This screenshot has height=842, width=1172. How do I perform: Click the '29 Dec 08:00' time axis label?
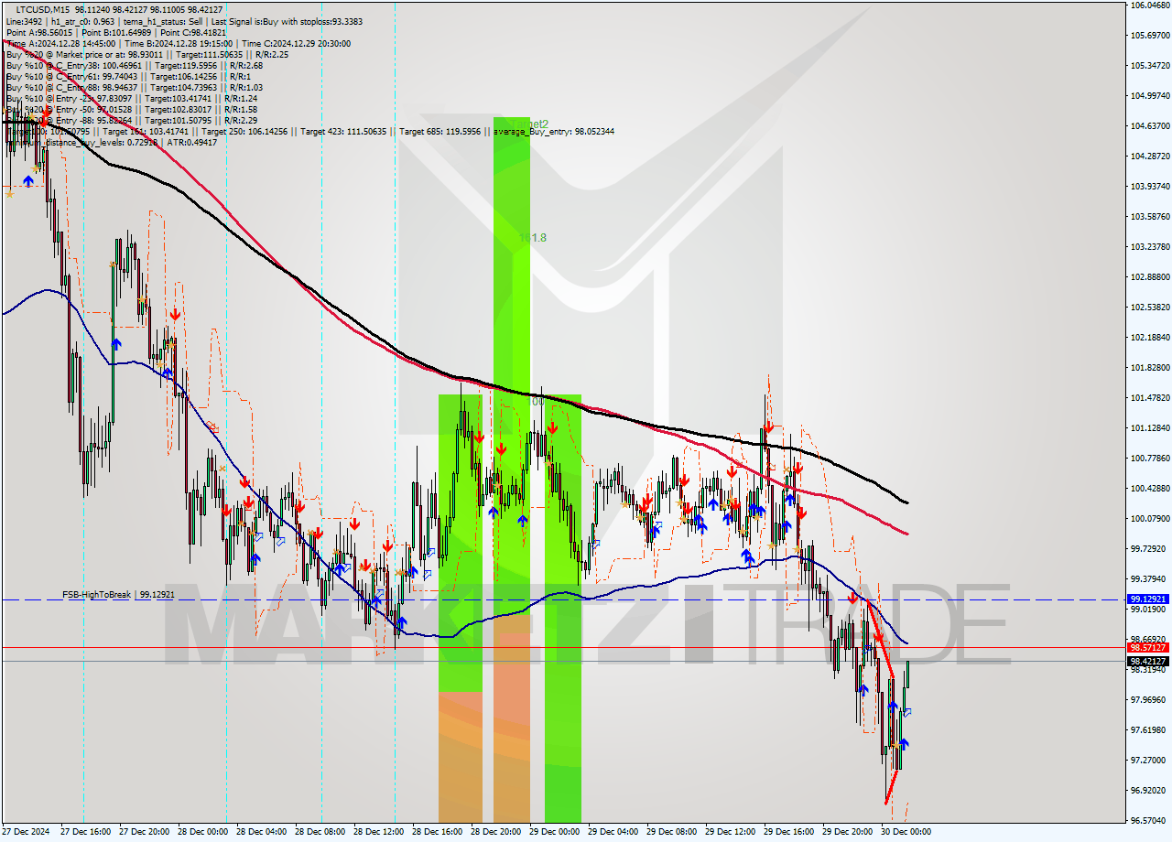671,832
